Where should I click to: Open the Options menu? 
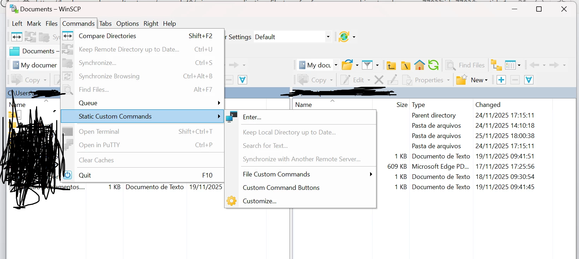pos(128,24)
